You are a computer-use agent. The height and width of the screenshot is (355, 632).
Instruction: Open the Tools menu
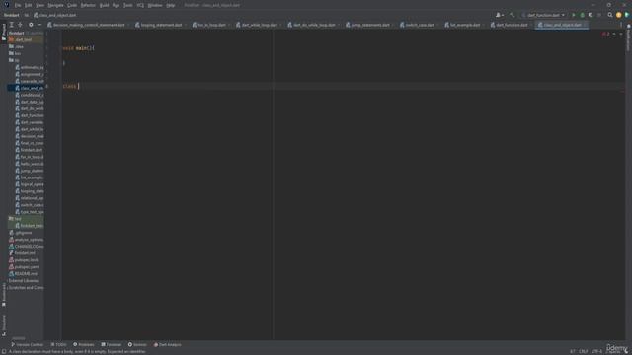(x=128, y=5)
